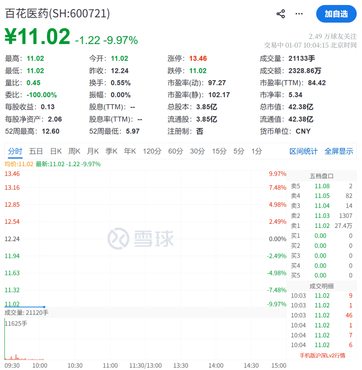Open the 手机版沪深Lv2行情 link

(322, 355)
